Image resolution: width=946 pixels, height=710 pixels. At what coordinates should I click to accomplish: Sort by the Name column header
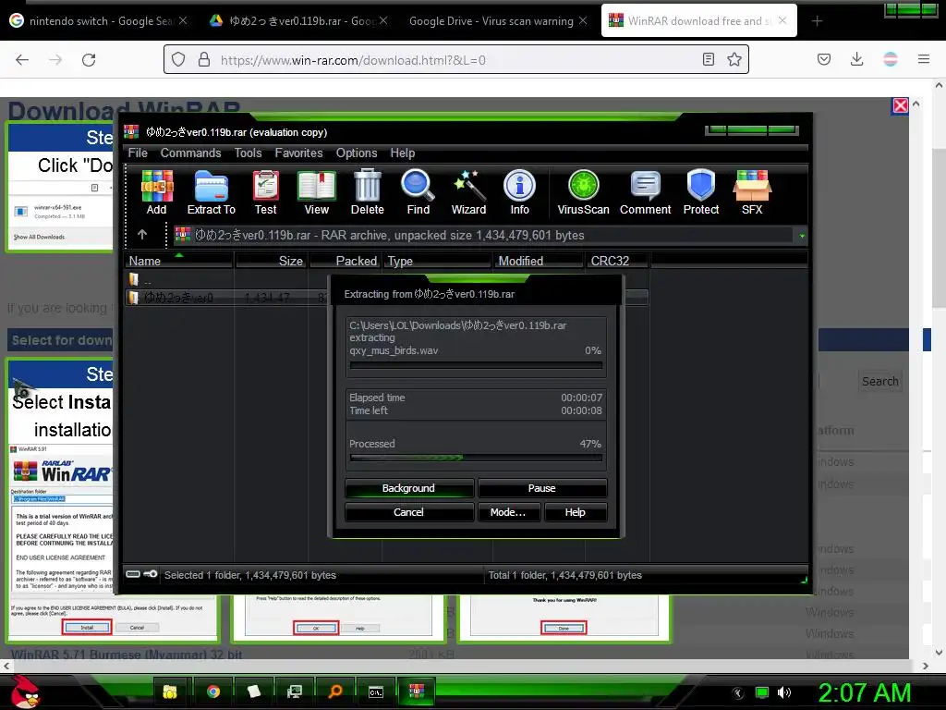[178, 261]
